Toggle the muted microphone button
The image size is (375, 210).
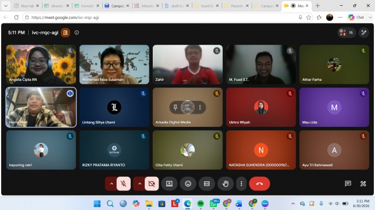tap(123, 184)
